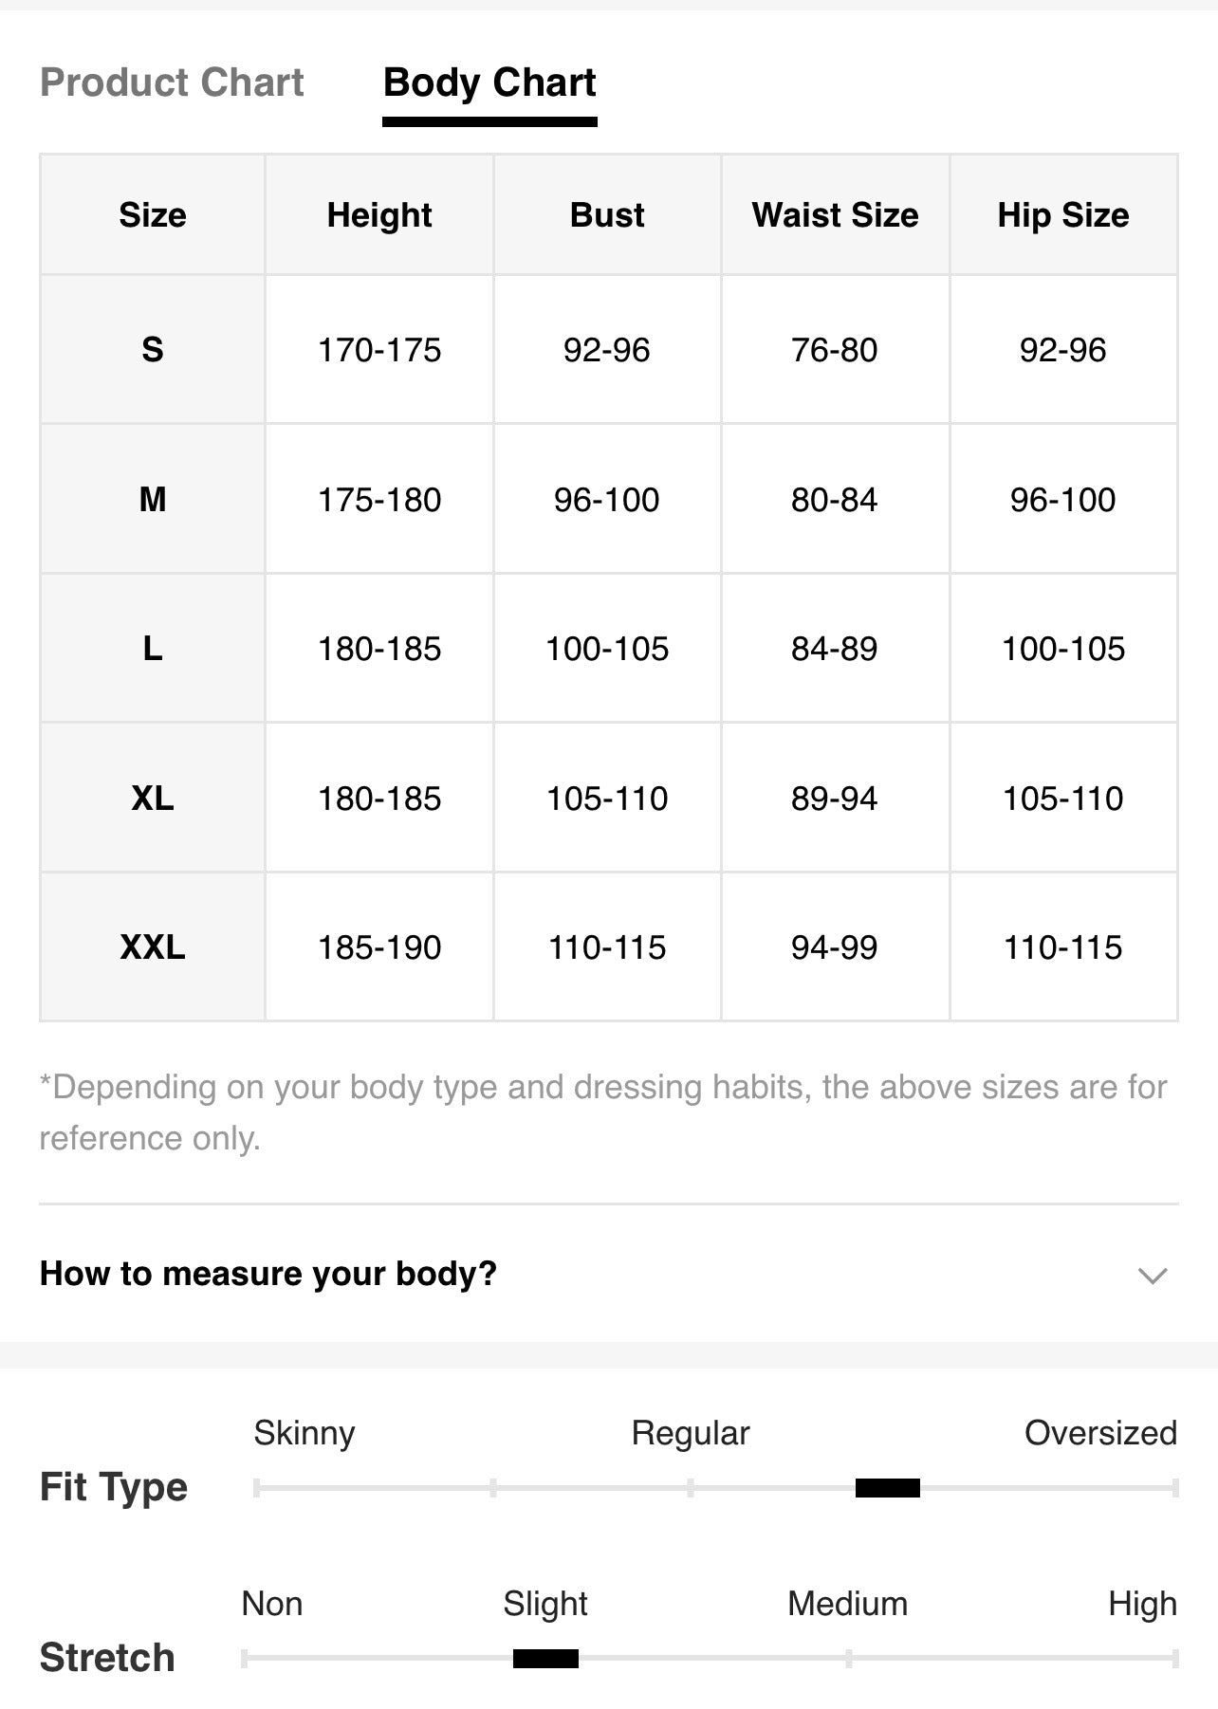Click the Hip Size column header
The image size is (1218, 1709).
click(x=1063, y=215)
